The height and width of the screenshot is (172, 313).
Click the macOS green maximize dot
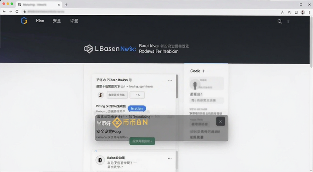12,4
